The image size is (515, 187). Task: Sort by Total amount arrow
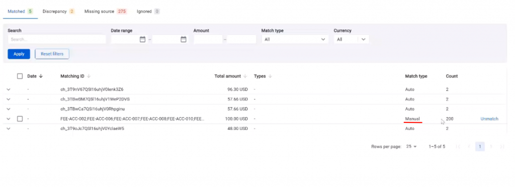tap(245, 76)
